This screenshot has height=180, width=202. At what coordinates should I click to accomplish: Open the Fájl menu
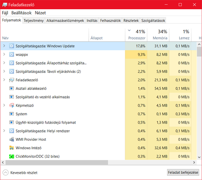5,13
